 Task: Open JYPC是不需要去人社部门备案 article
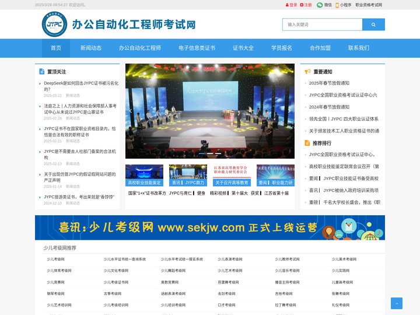[x=80, y=155]
